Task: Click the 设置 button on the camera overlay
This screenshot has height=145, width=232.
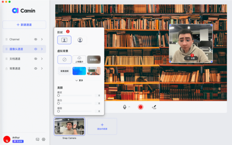Action: tap(191, 58)
